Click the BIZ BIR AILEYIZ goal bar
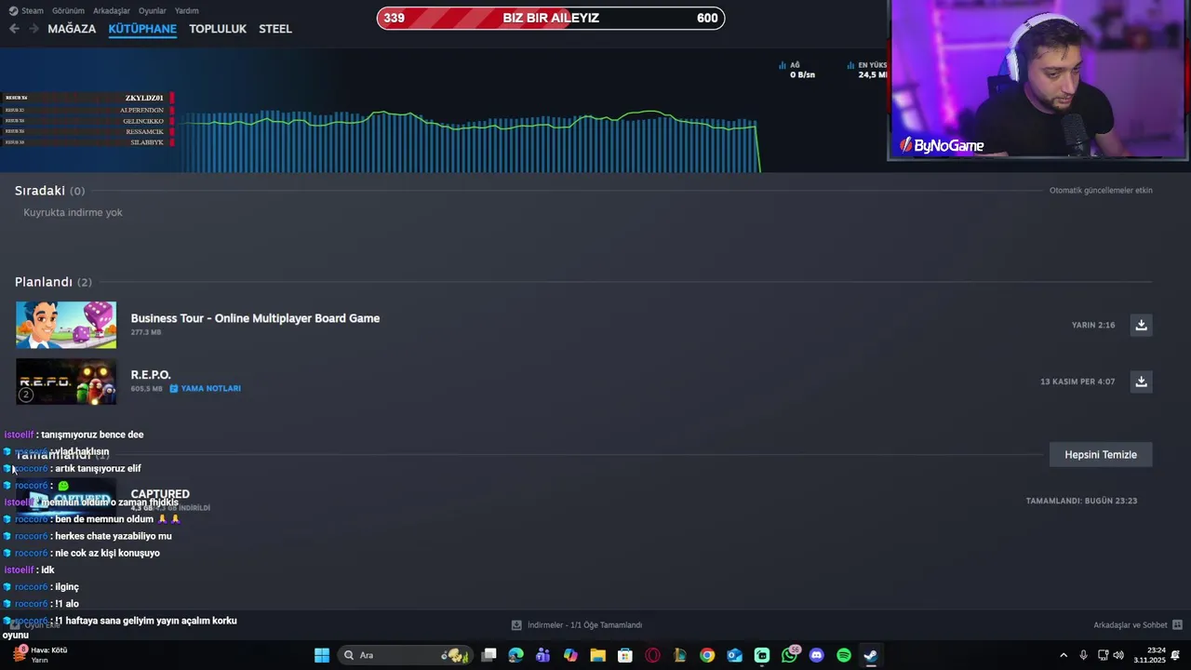The height and width of the screenshot is (670, 1191). click(551, 18)
